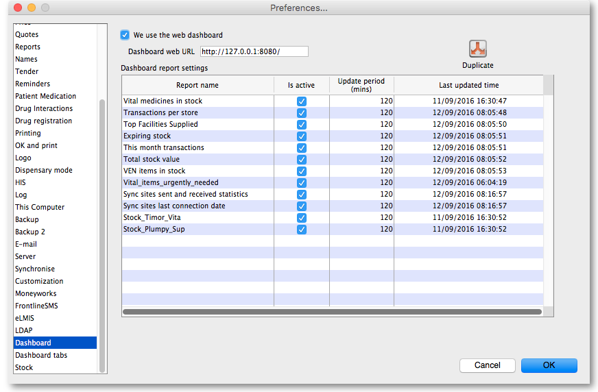Disable Is active for Expiring stock
Viewport: 598px width, 392px height.
pyautogui.click(x=302, y=136)
